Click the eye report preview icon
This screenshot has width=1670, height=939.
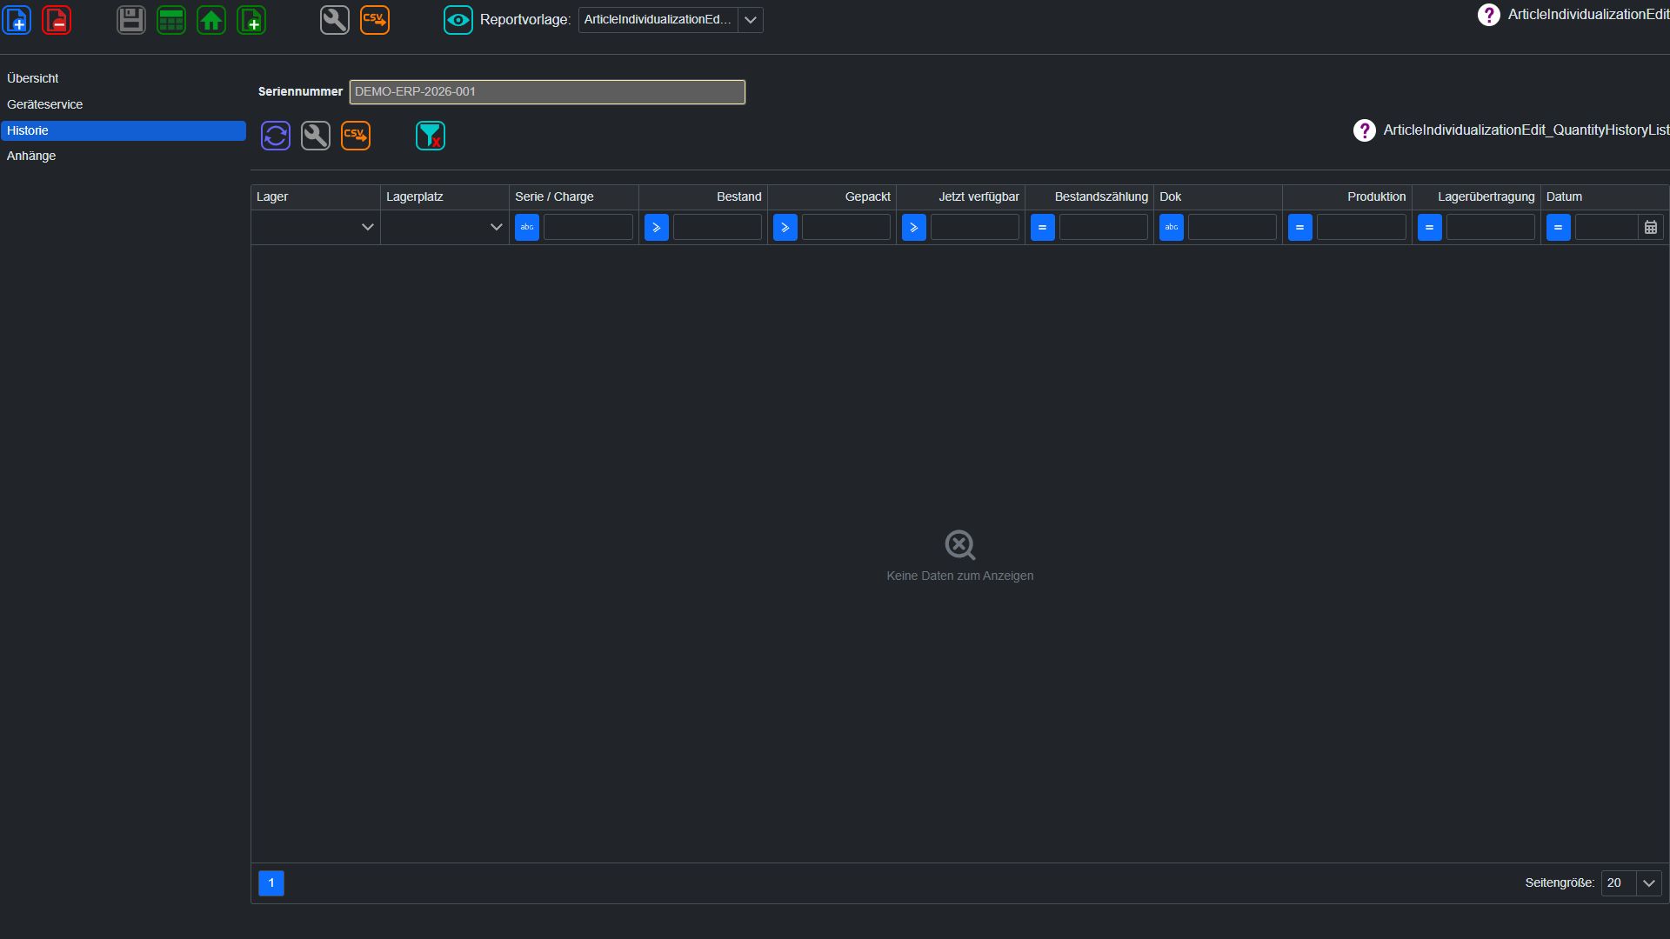[x=458, y=20]
